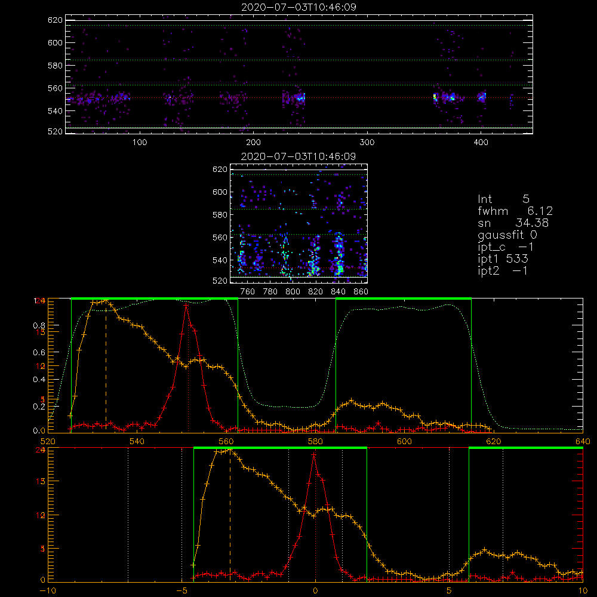This screenshot has width=597, height=597.
Task: Click the x-axis label 600 of the upper profile plot
Action: pos(404,441)
